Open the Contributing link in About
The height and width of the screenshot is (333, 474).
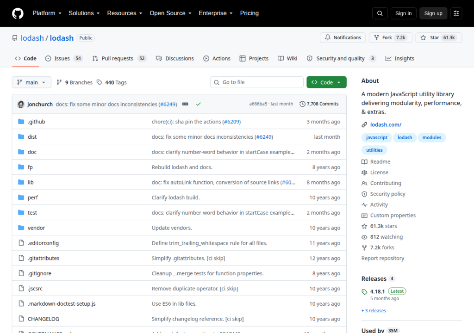coord(386,183)
